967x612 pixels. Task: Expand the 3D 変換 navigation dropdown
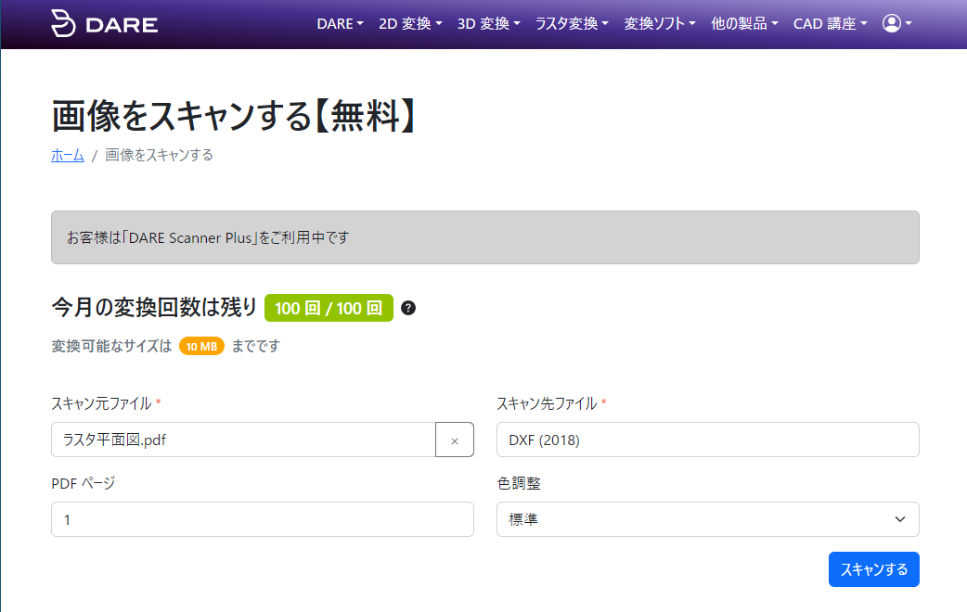click(x=483, y=24)
